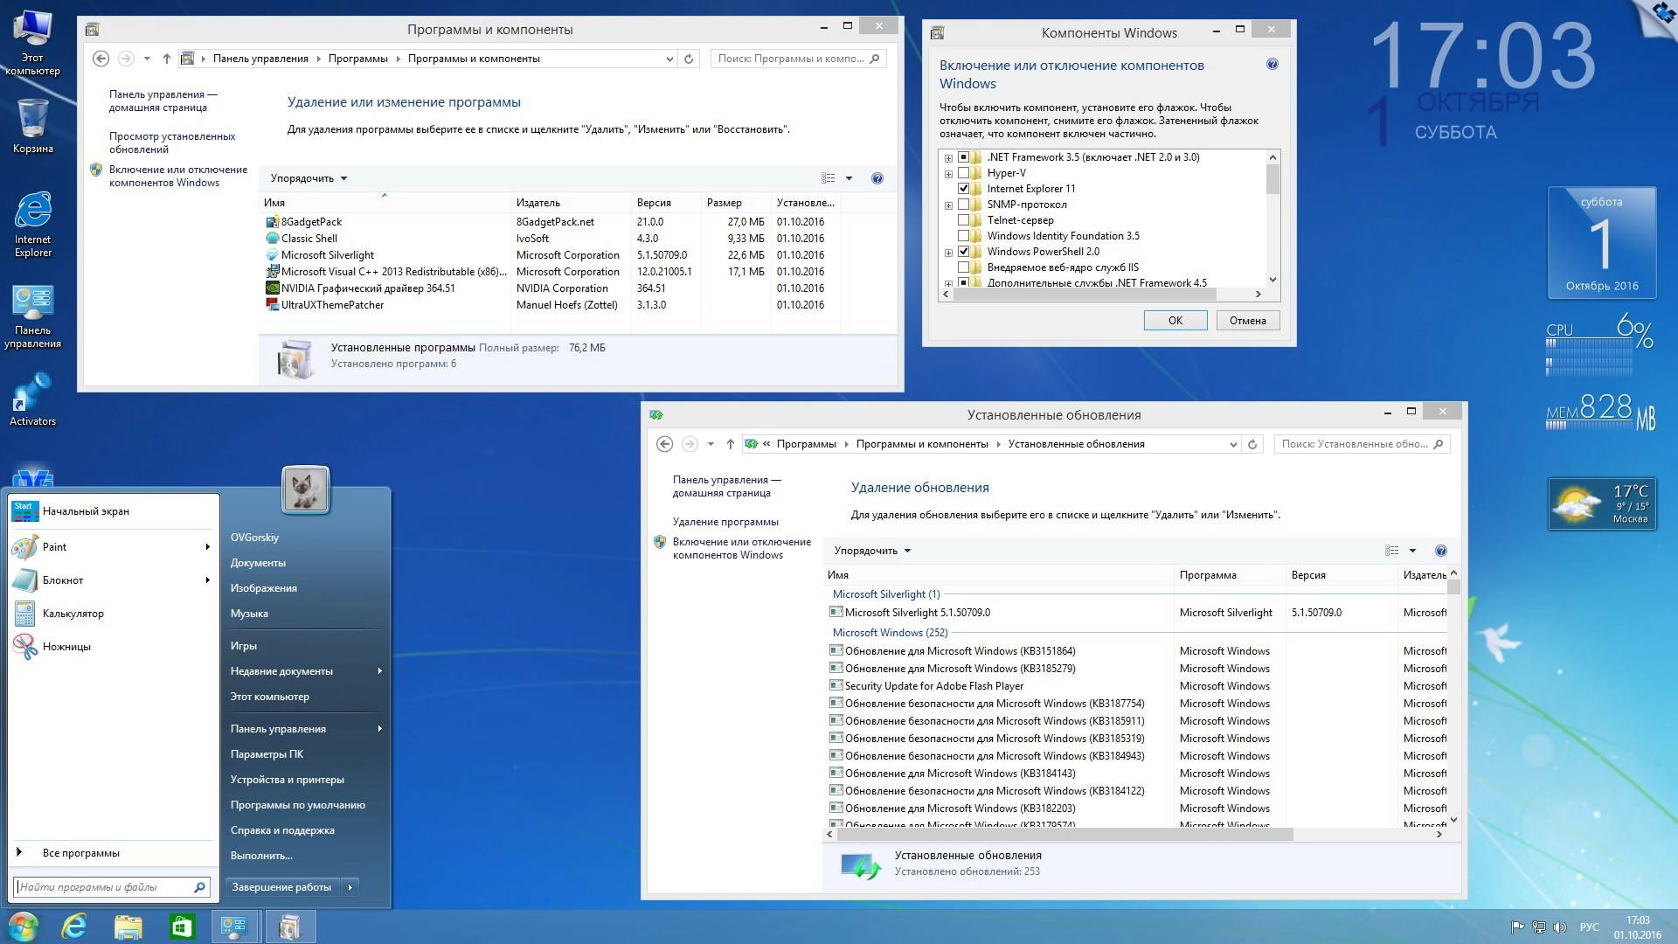
Task: Launch Internet Explorer desktop icon
Action: click(x=32, y=225)
